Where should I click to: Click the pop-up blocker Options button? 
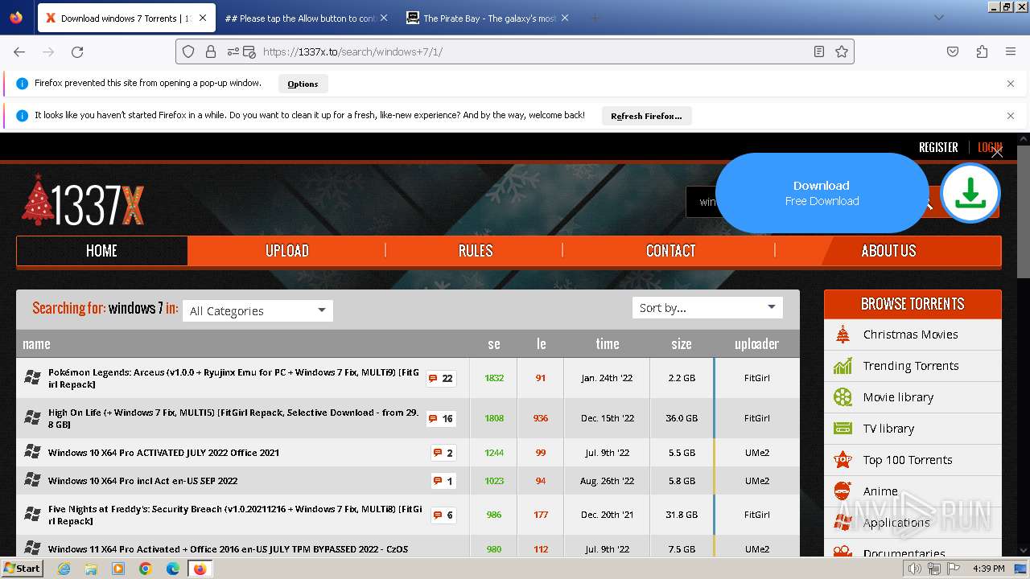click(x=303, y=84)
